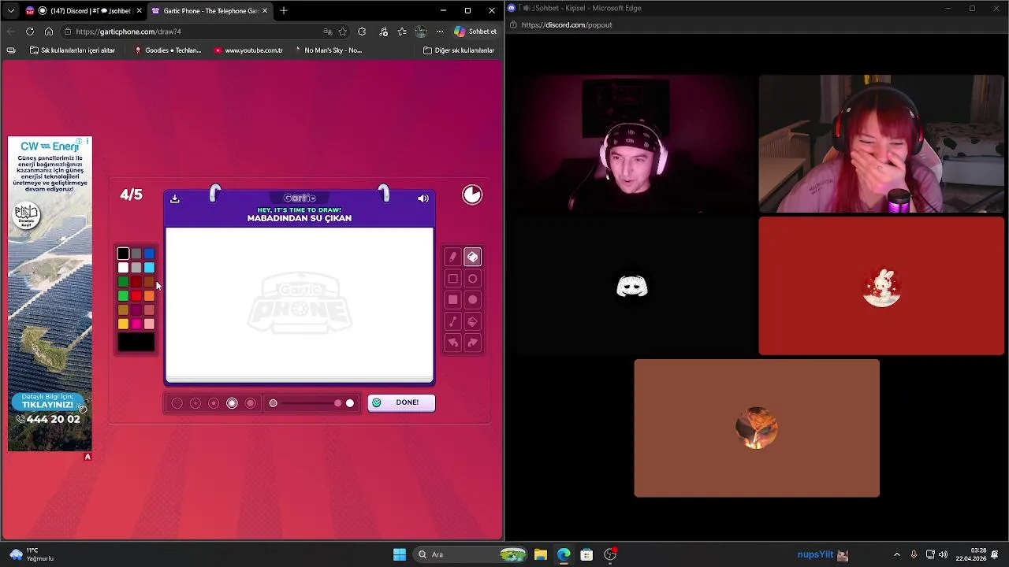Select the orange color swatch
Screen dimensions: 1009x567
[x=149, y=296]
